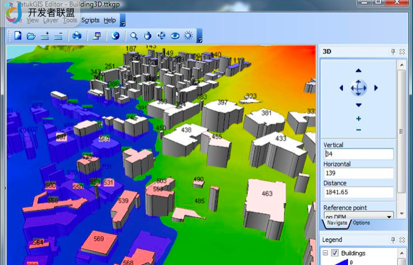The image size is (413, 265).
Task: Click the Vertical angle input field
Action: (358, 154)
